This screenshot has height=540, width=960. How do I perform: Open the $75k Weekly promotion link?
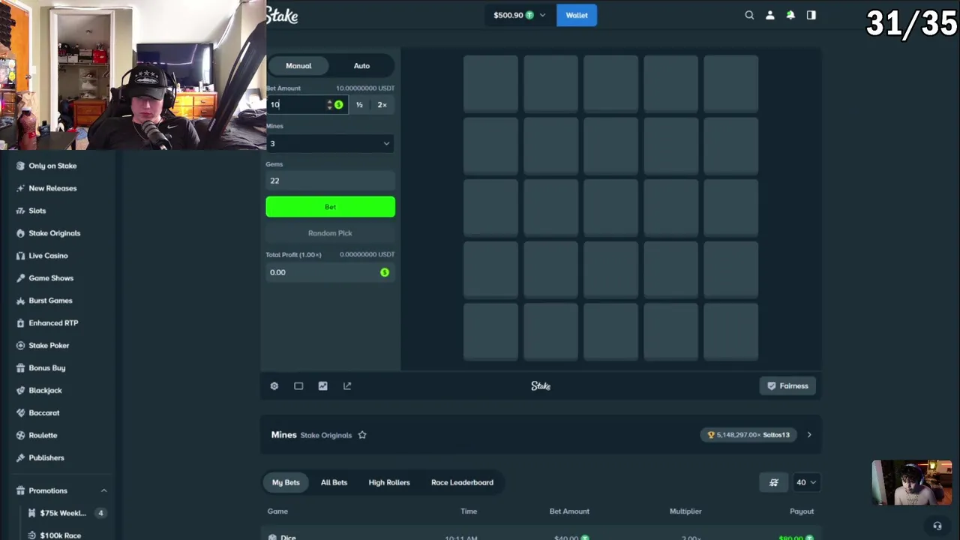63,513
